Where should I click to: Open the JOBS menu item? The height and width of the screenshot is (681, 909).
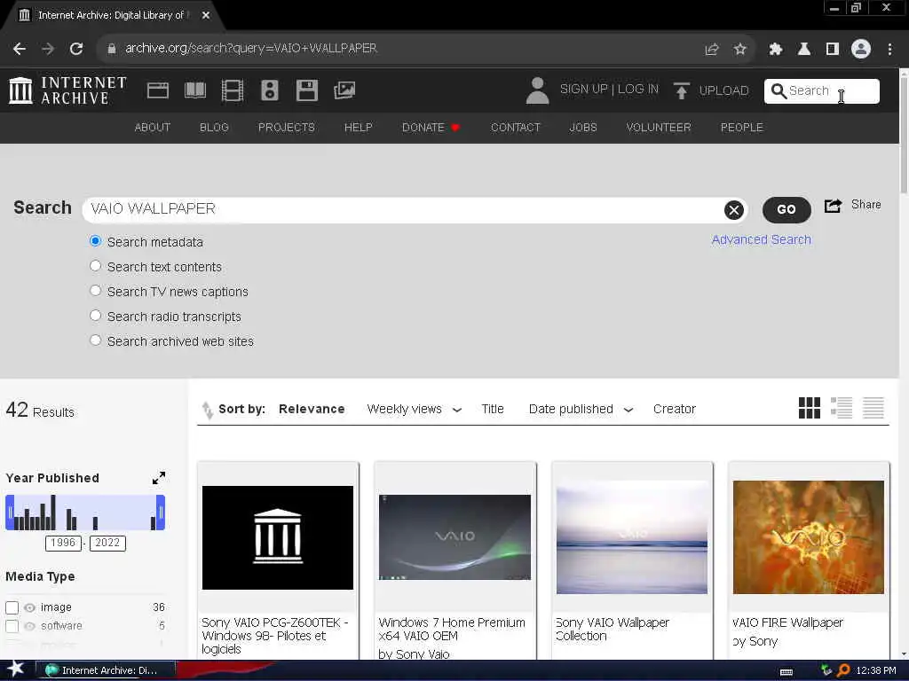click(583, 128)
